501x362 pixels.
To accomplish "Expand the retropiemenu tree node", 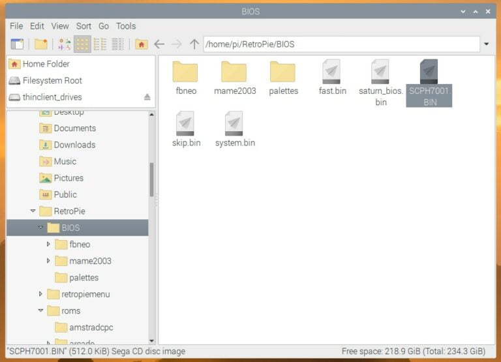I will [40, 294].
